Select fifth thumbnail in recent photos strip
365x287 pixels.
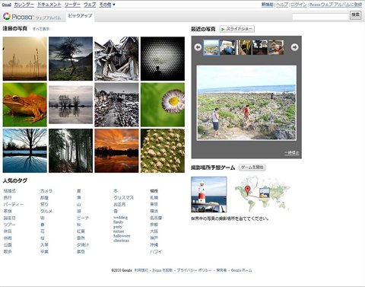click(x=276, y=47)
